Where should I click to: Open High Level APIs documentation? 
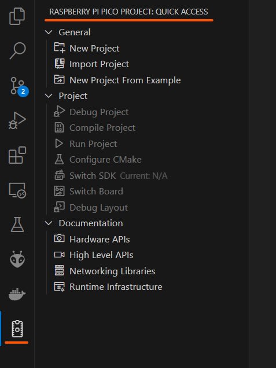[x=94, y=255]
